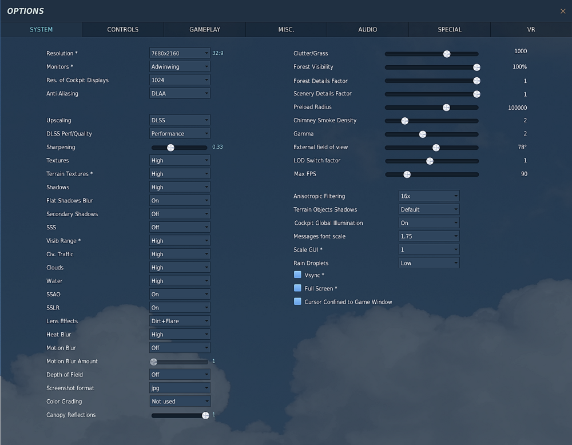Click the External field of view value 78°
Screen dimensions: 572x445
click(522, 147)
